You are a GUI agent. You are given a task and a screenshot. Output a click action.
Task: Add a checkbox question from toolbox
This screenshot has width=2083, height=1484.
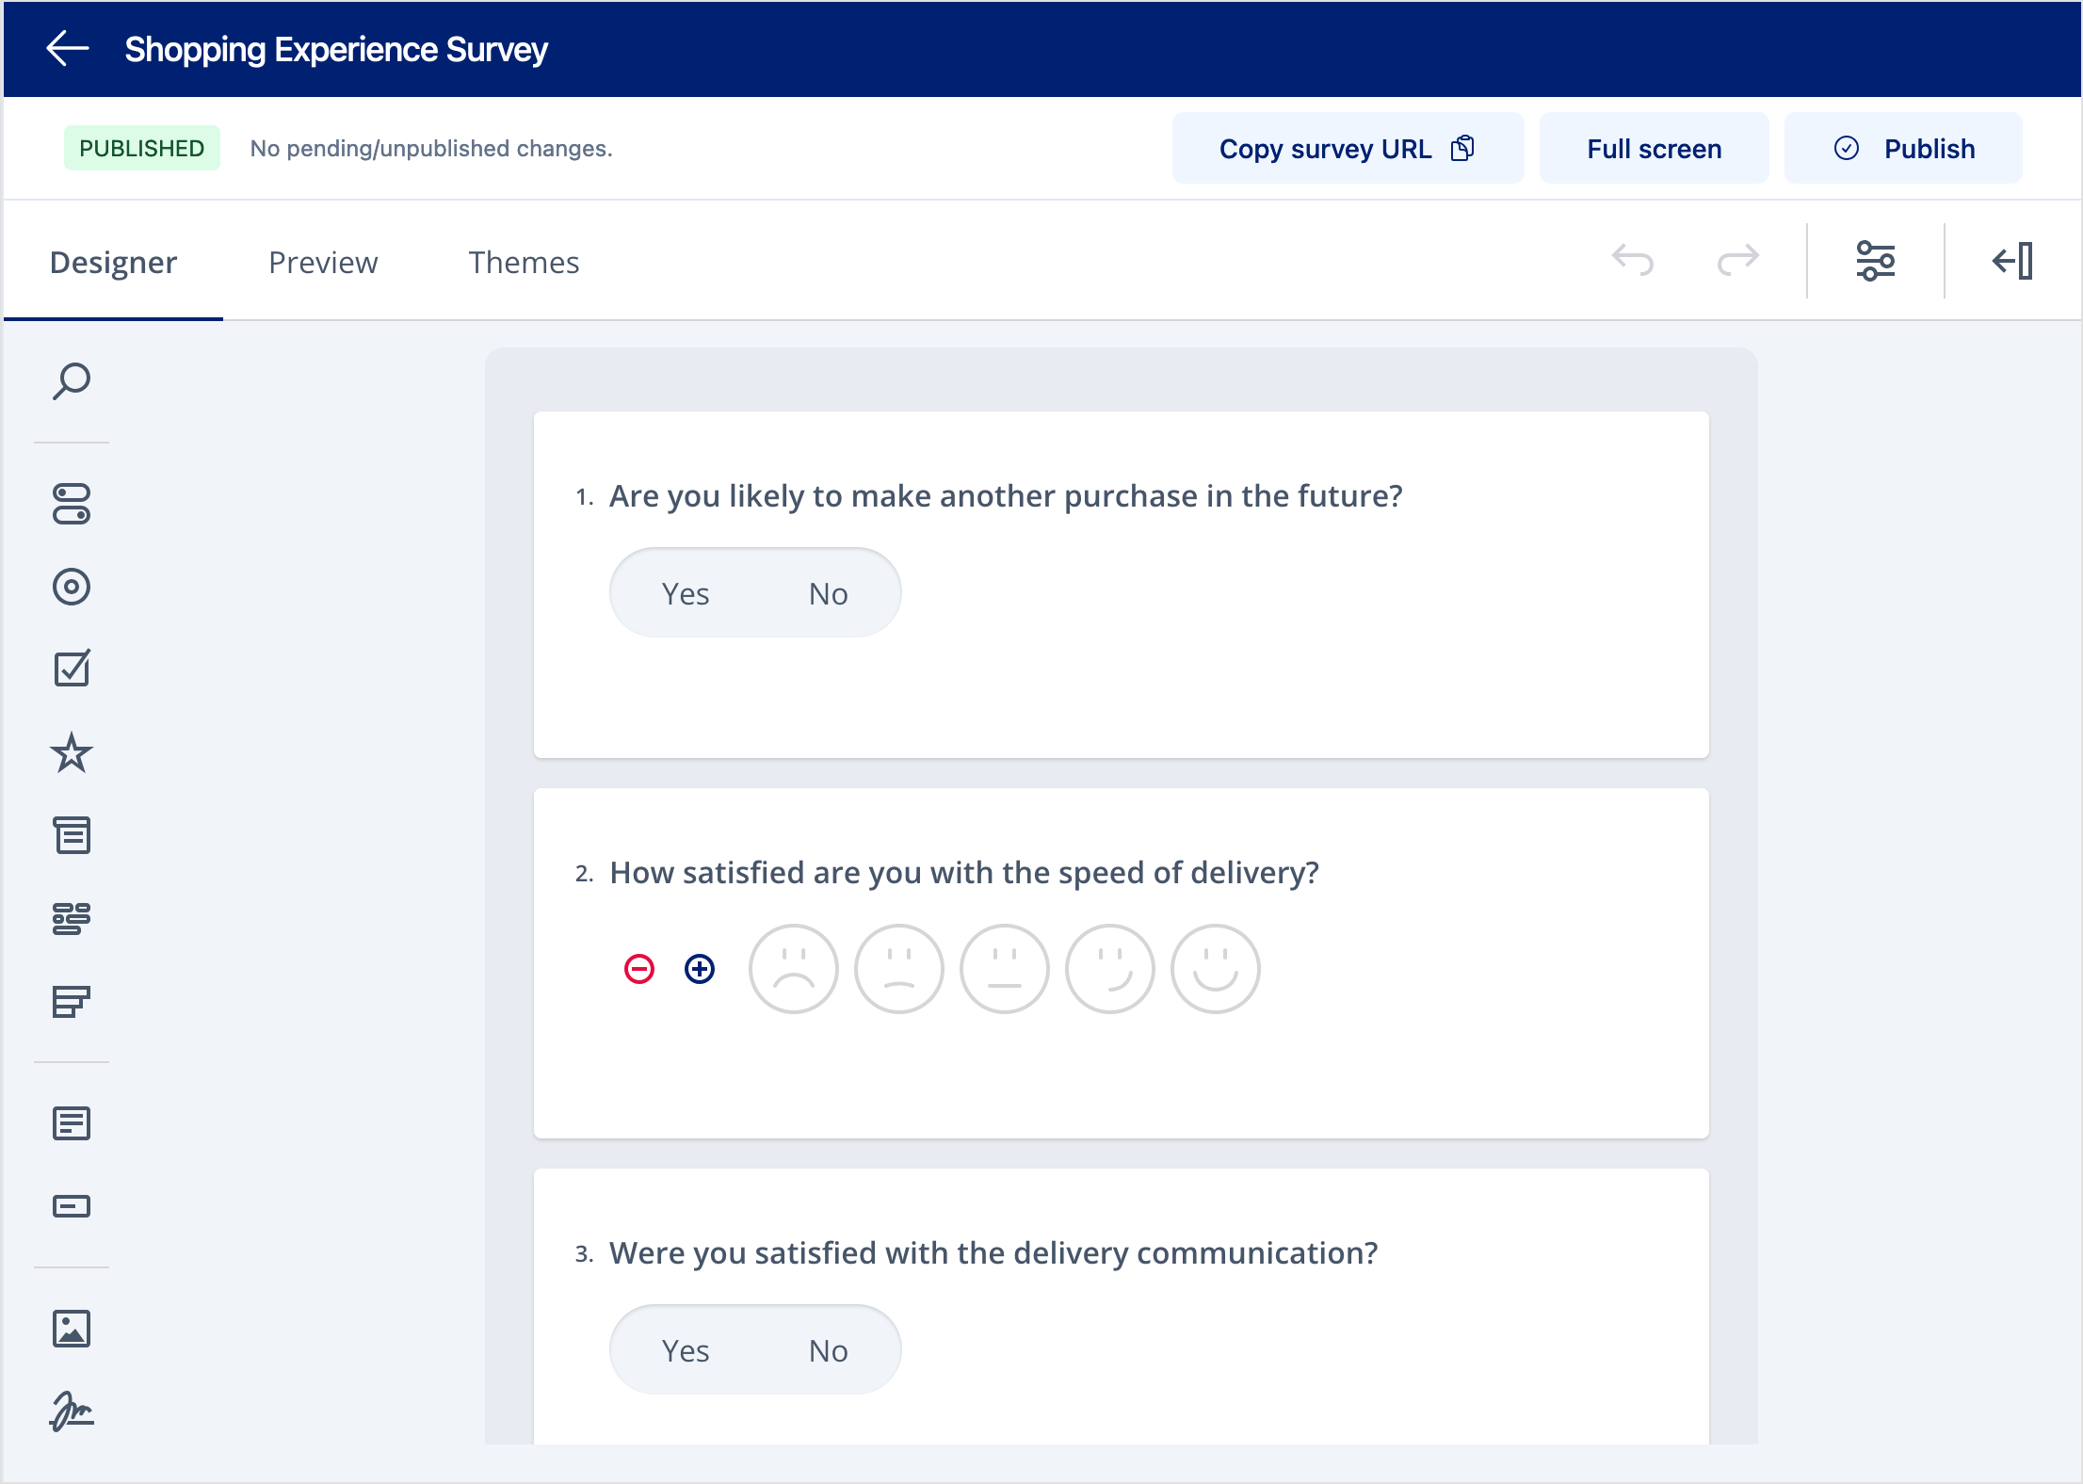(72, 669)
